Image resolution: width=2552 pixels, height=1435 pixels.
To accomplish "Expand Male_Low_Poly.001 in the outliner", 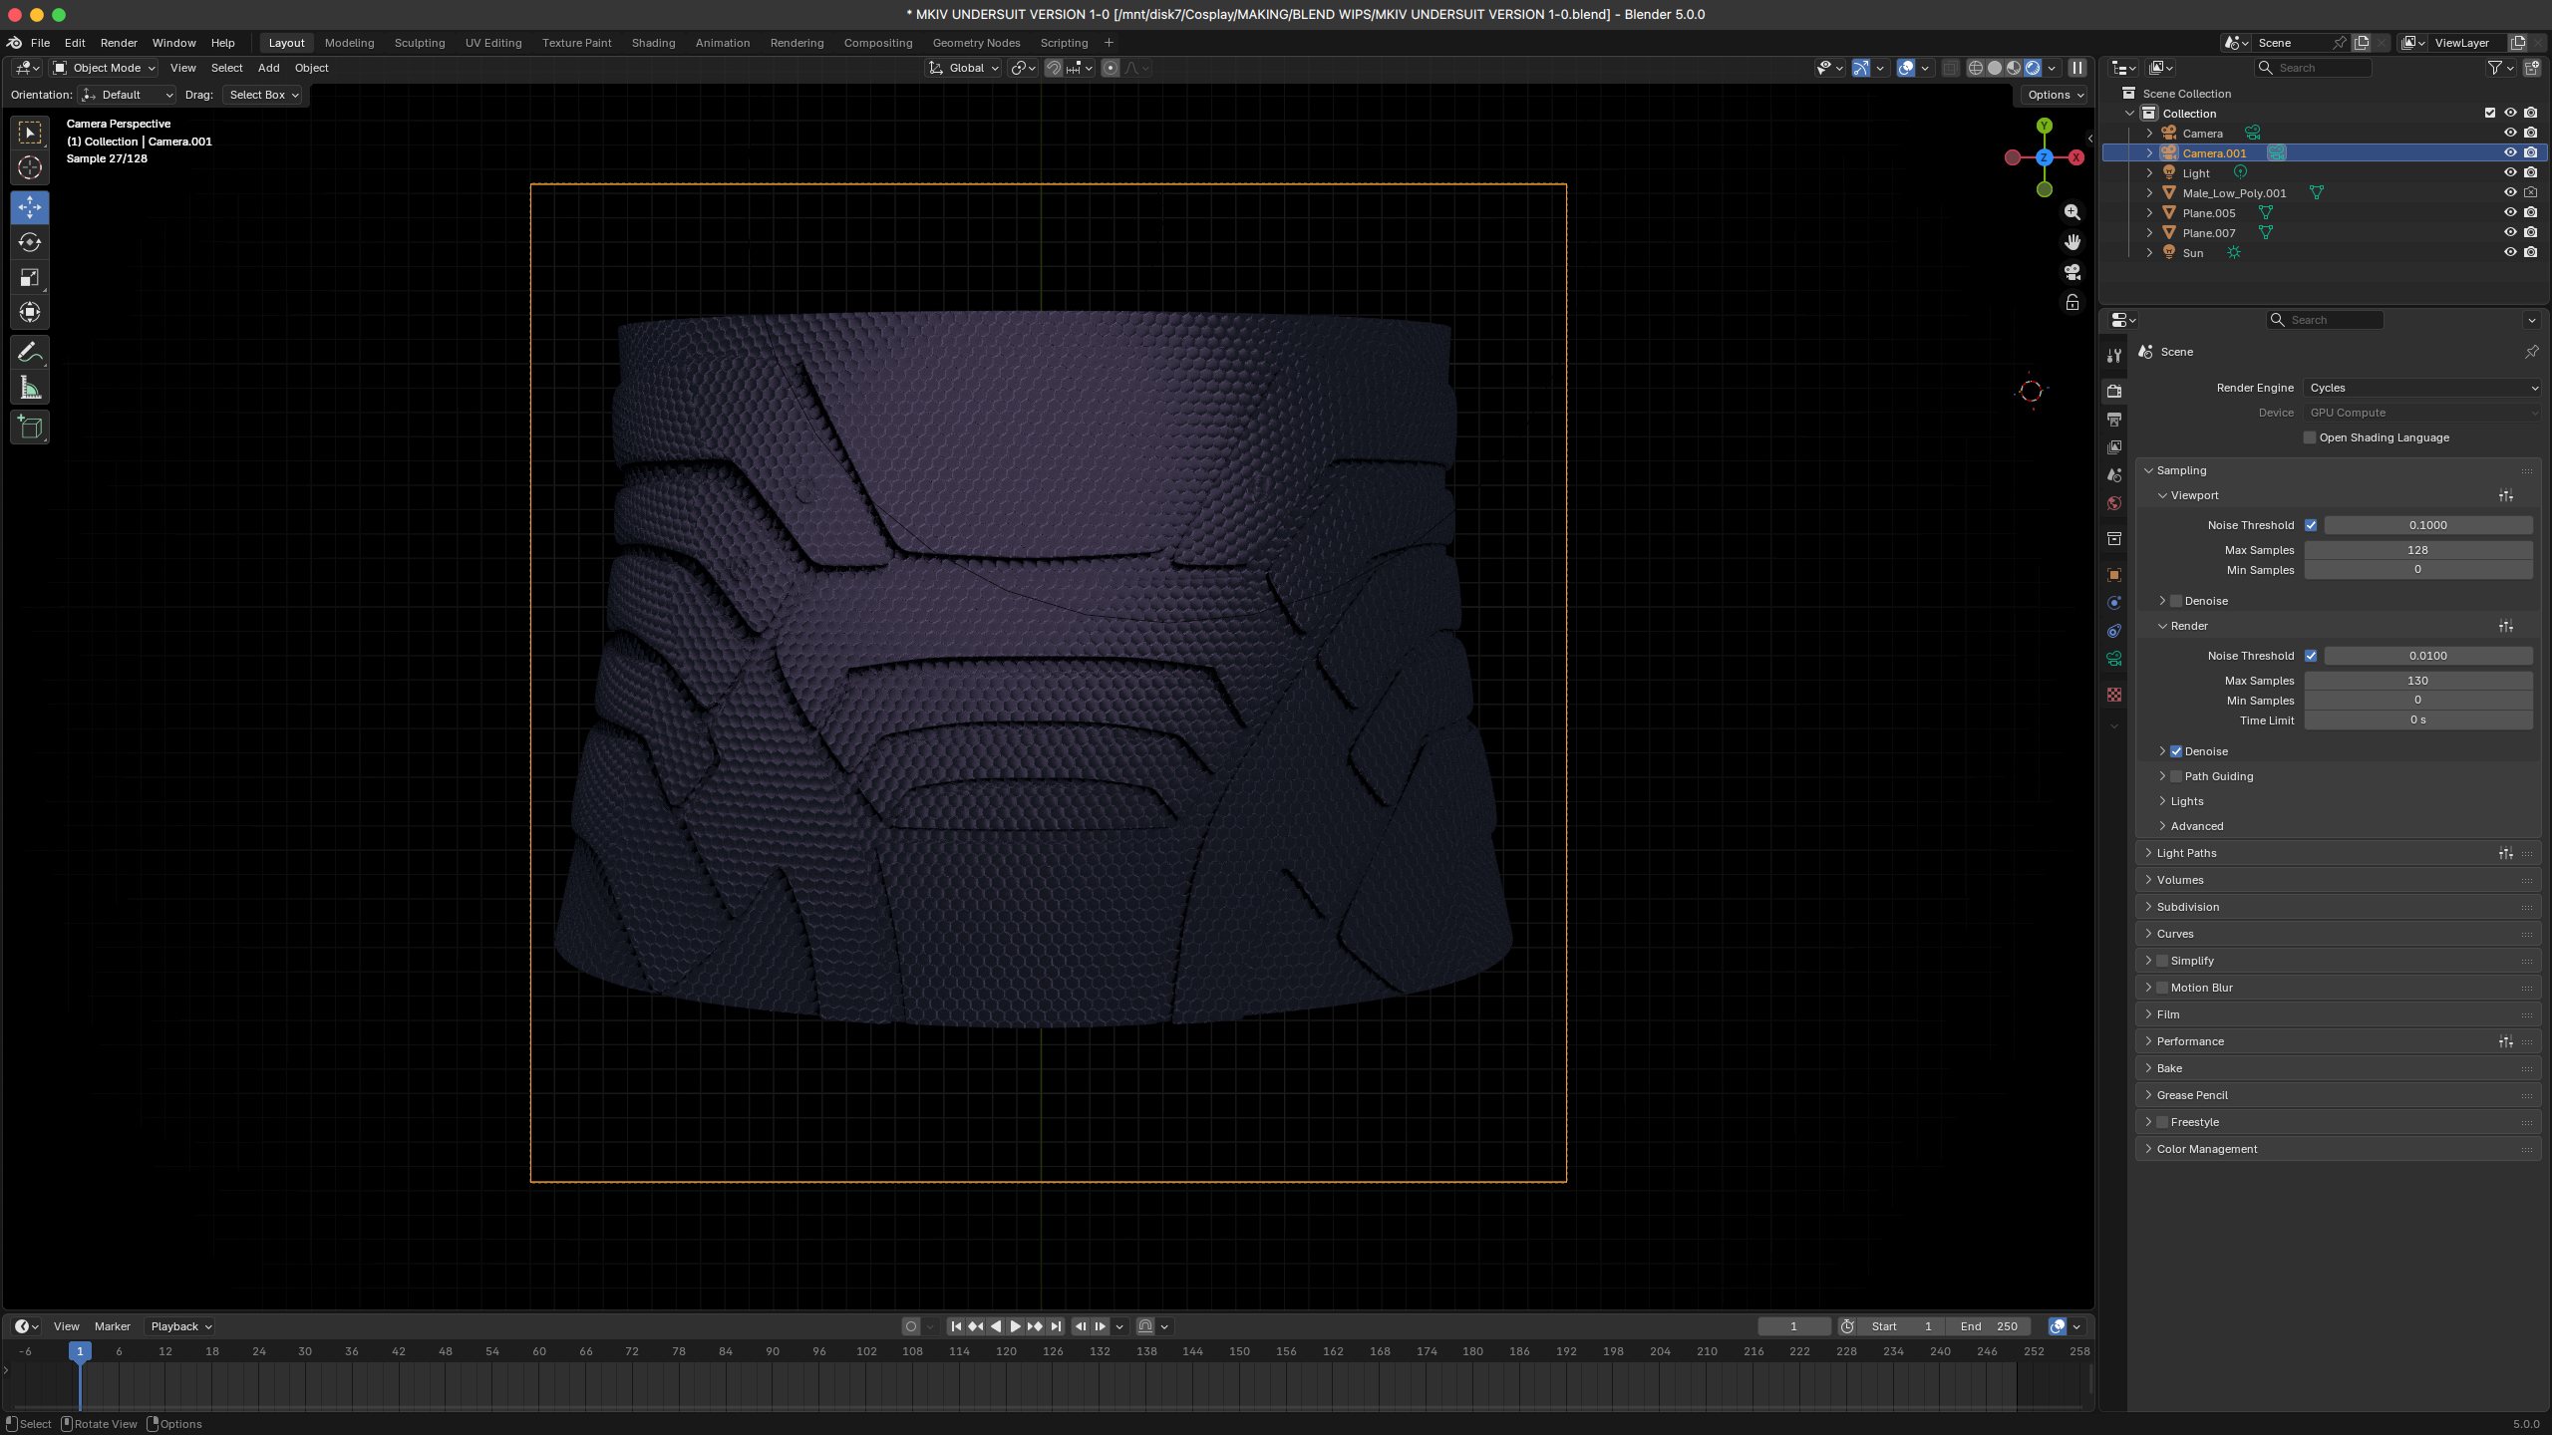I will pos(2149,193).
